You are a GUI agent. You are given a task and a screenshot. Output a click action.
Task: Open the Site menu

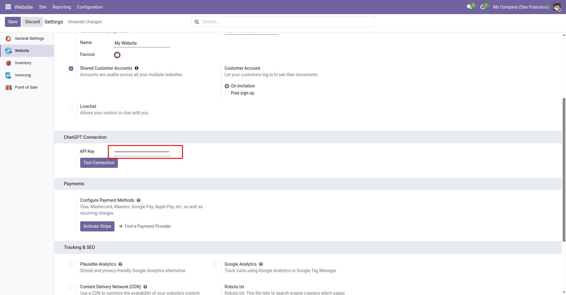[43, 7]
